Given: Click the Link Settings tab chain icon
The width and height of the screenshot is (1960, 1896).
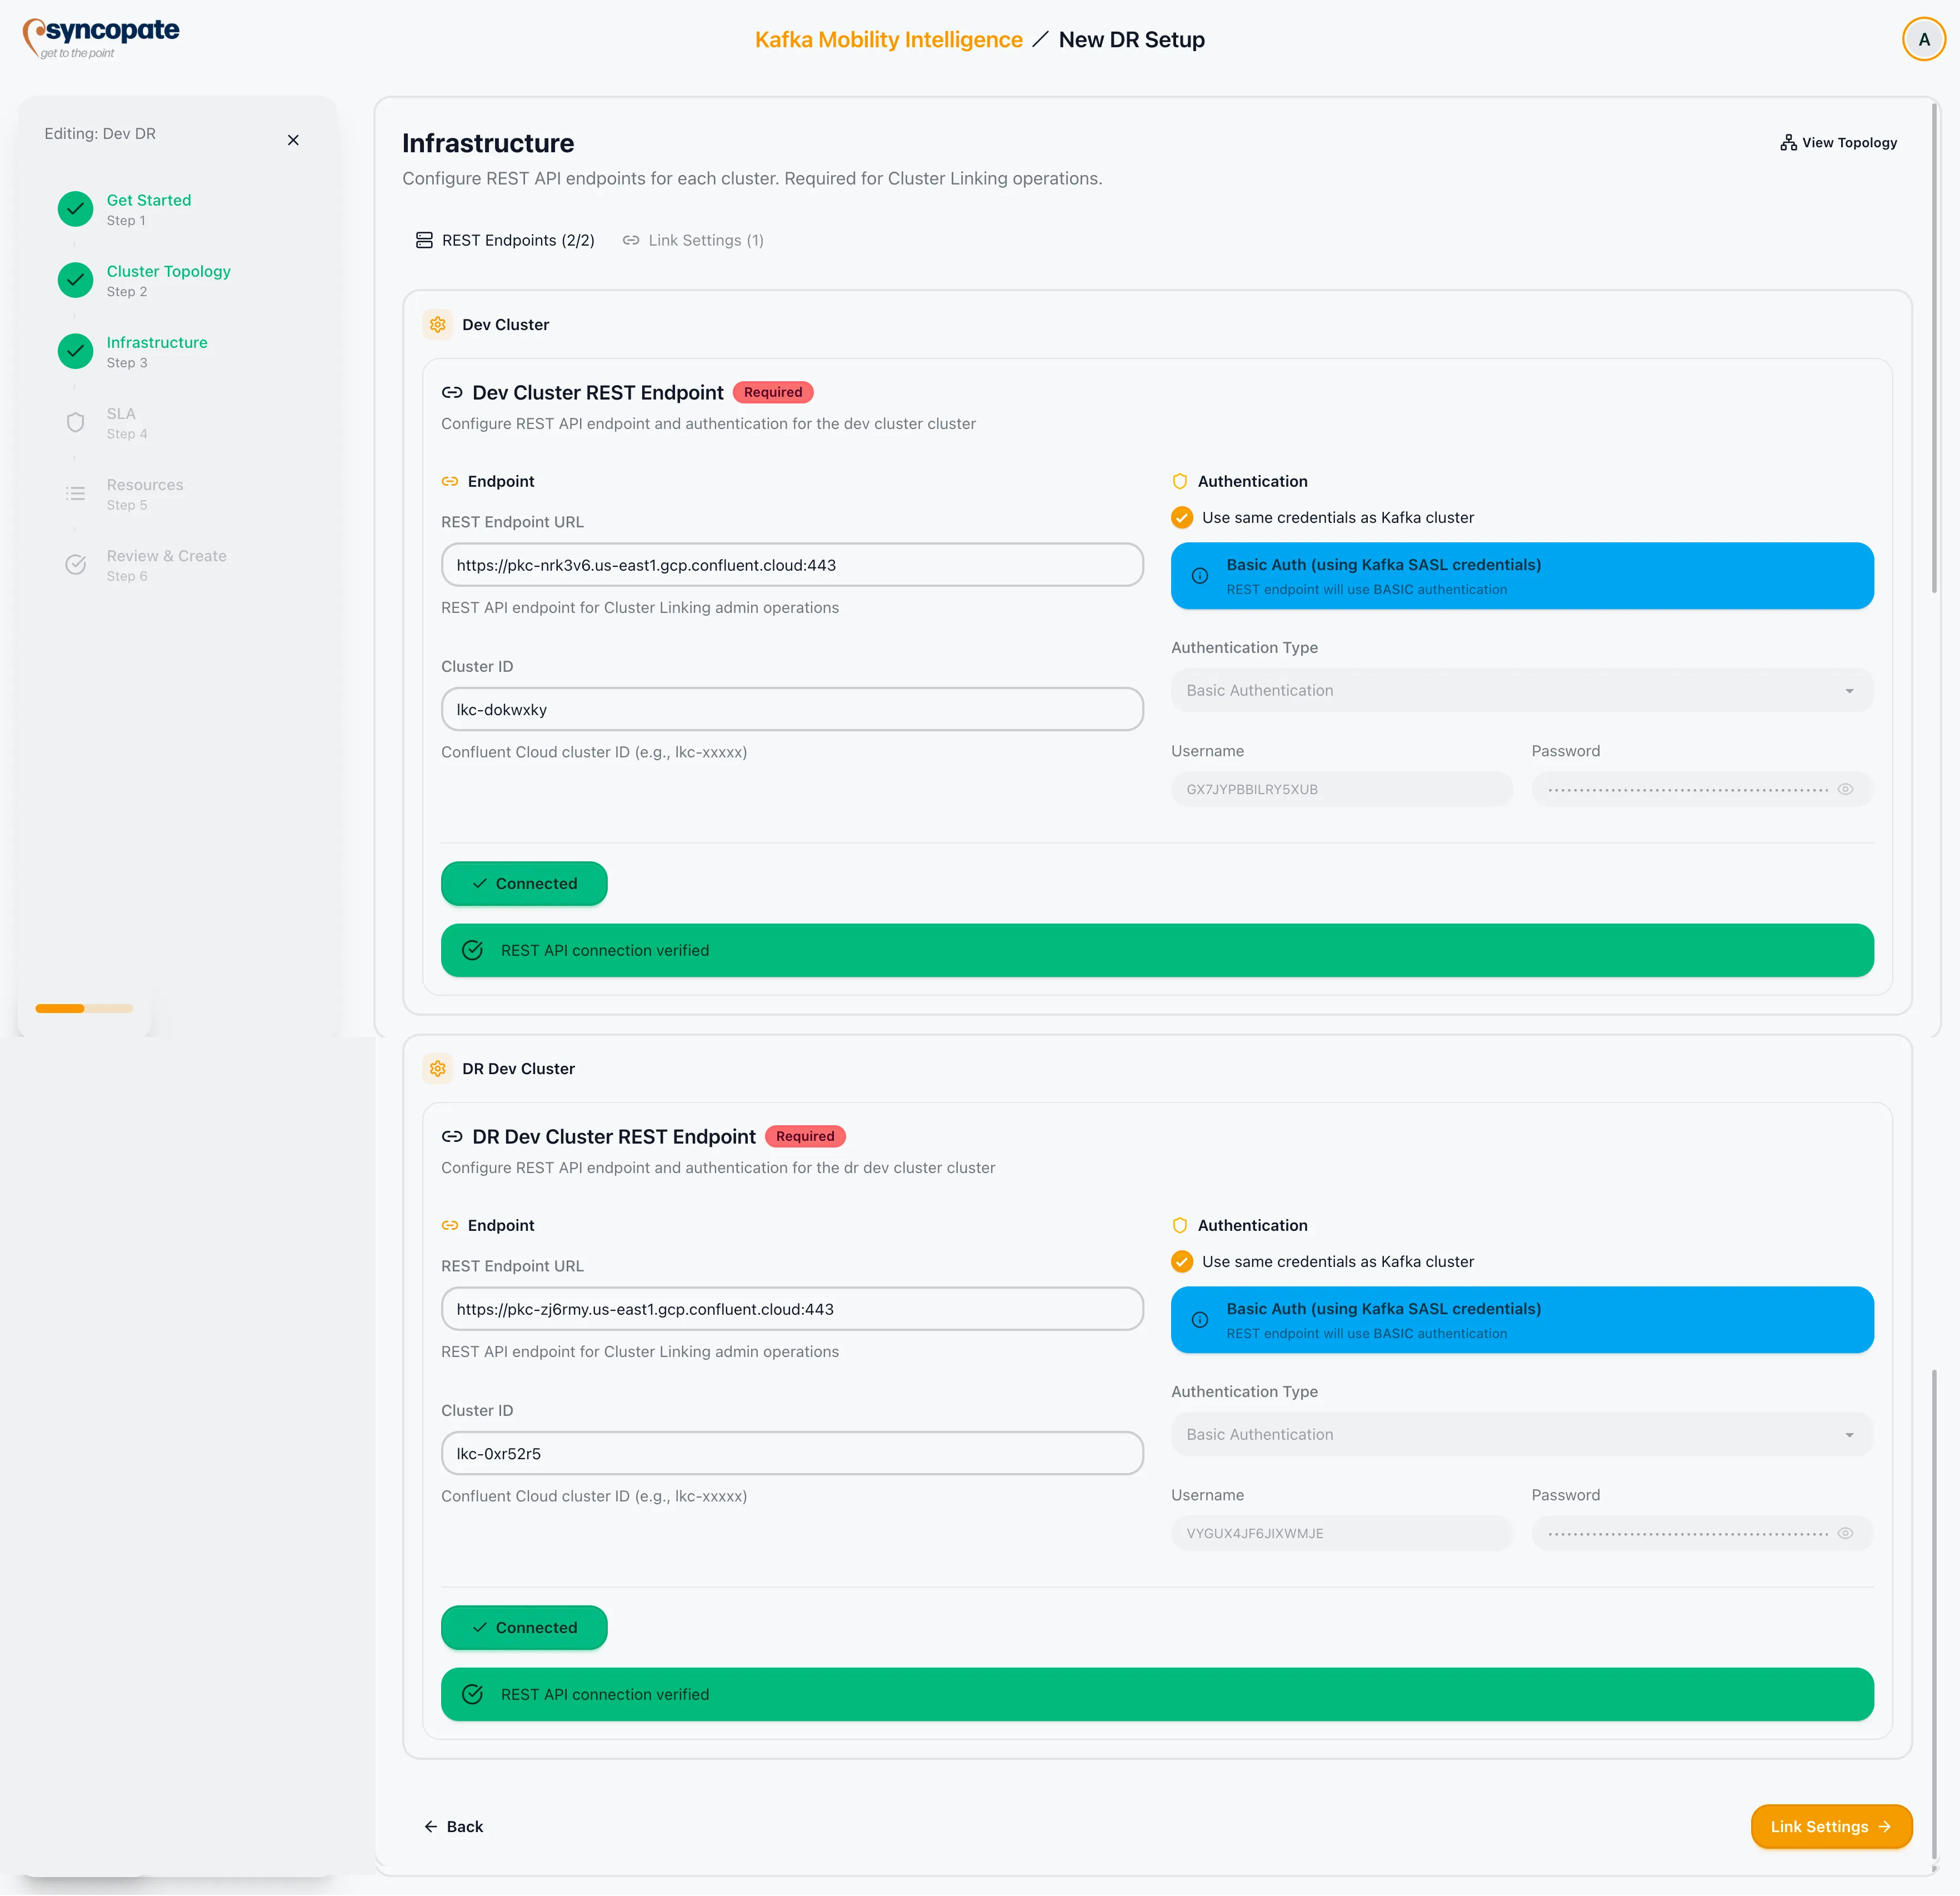Looking at the screenshot, I should pos(631,240).
